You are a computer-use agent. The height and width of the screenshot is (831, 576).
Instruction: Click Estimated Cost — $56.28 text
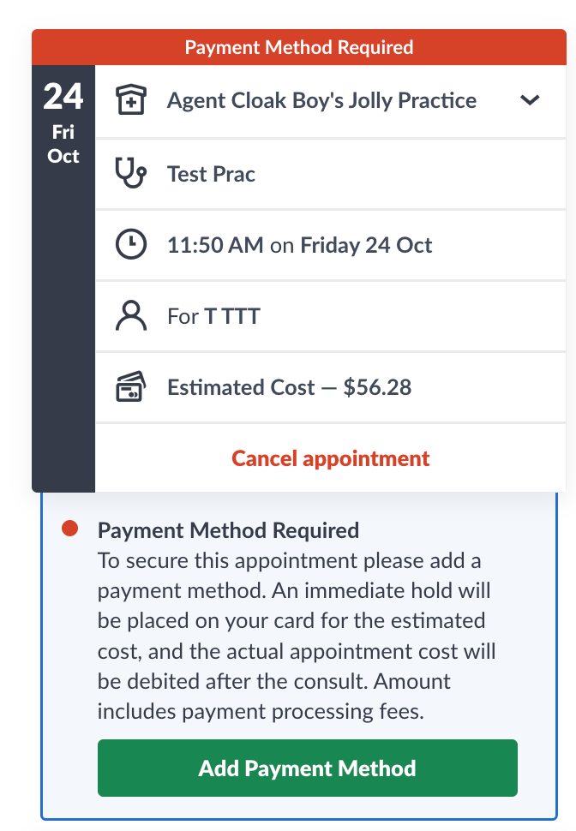coord(289,387)
